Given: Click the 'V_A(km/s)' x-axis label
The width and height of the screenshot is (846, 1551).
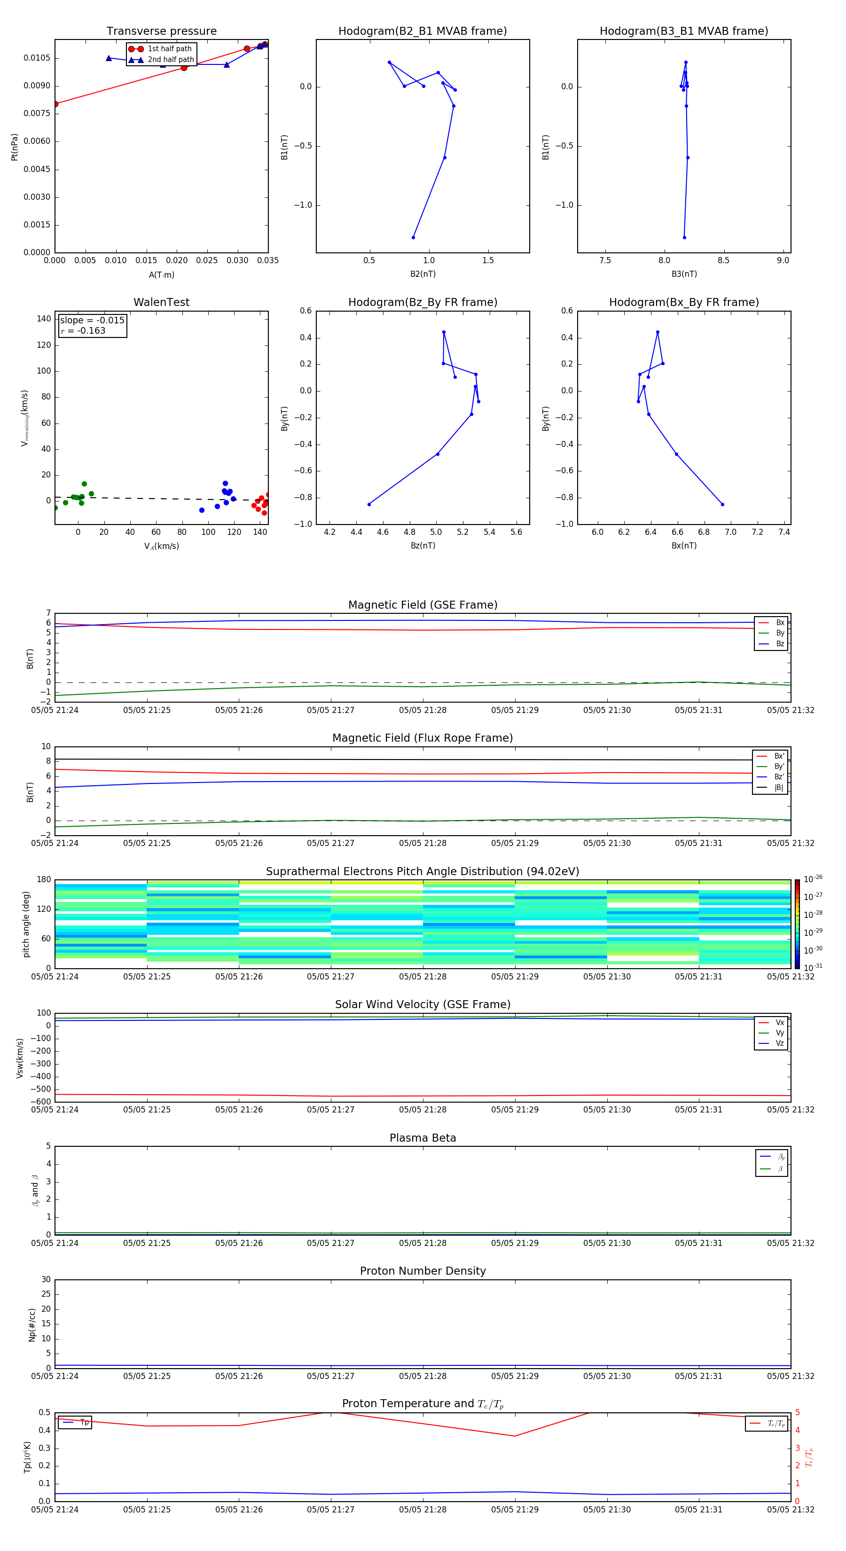Looking at the screenshot, I should pyautogui.click(x=161, y=546).
